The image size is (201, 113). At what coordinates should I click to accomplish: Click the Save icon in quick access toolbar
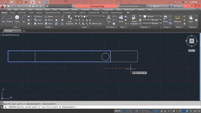pos(15,6)
